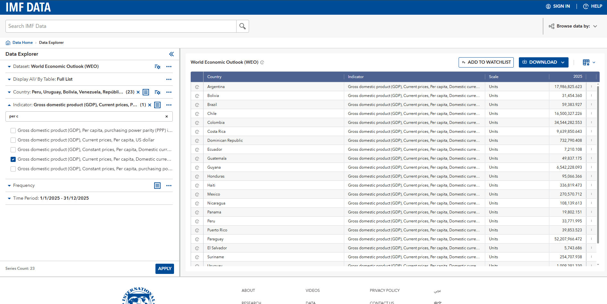Expand the Frequency section

click(x=9, y=186)
